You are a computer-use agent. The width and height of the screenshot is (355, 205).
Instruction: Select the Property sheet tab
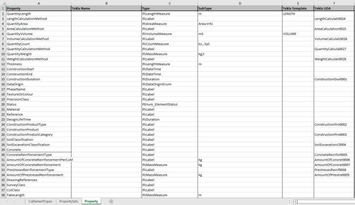coord(91,202)
